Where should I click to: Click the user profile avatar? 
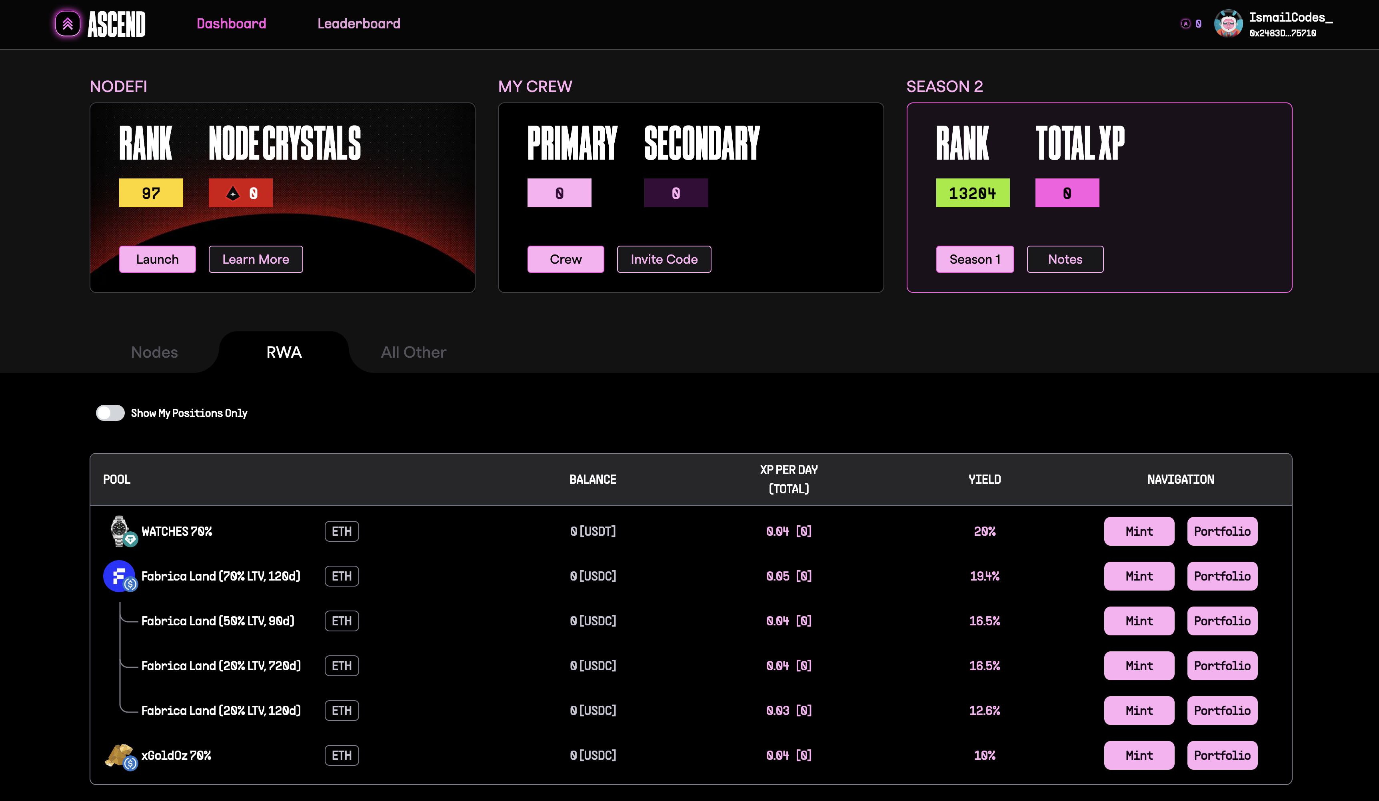1228,24
